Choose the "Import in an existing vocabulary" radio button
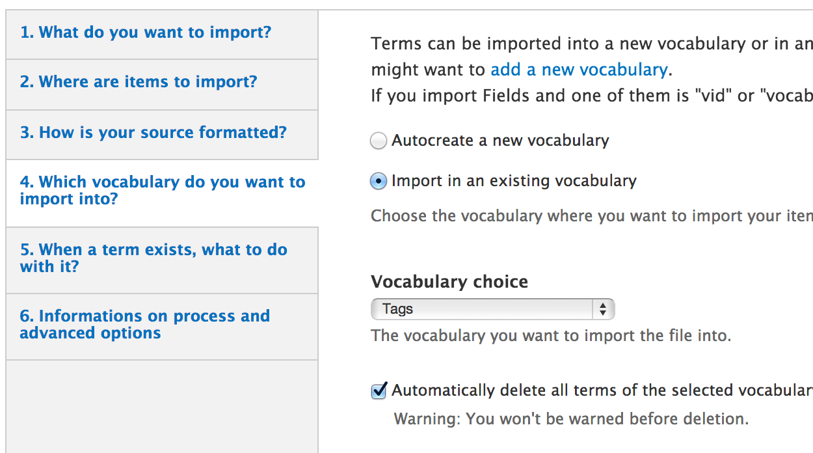Viewport: 813px width, 453px height. pos(379,182)
